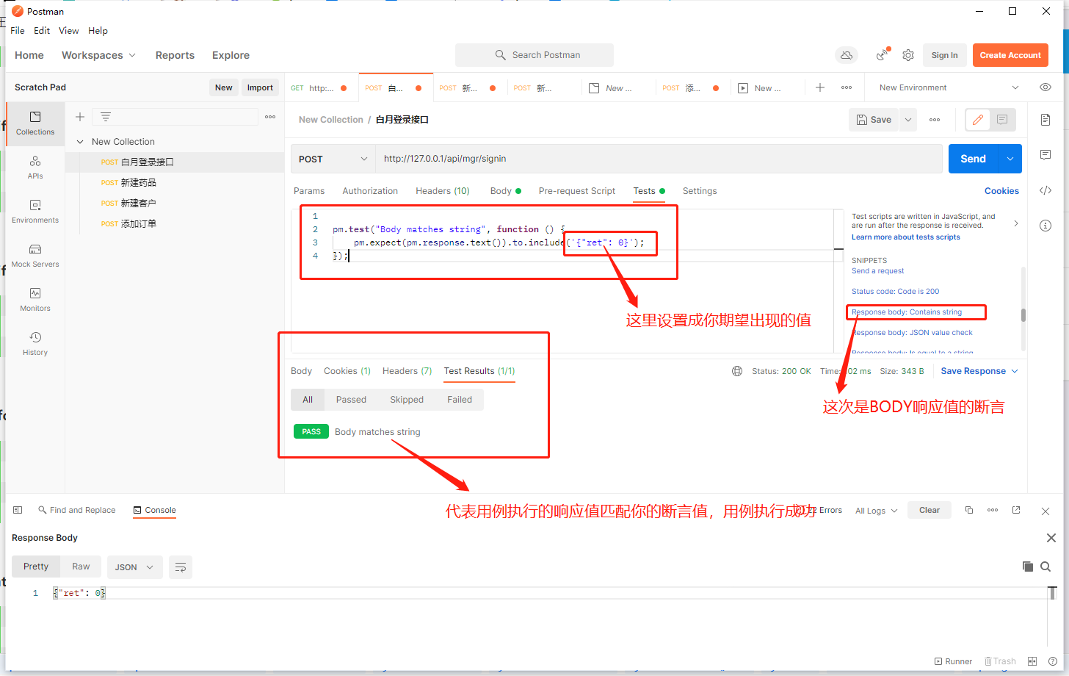Screen dimensions: 1069x676
Task: Click the plus icon to open new tab
Action: tap(820, 87)
